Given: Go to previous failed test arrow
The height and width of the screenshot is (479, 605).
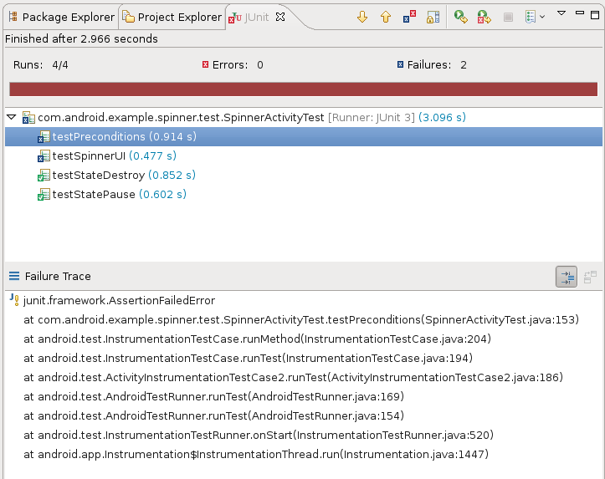Looking at the screenshot, I should [x=386, y=17].
